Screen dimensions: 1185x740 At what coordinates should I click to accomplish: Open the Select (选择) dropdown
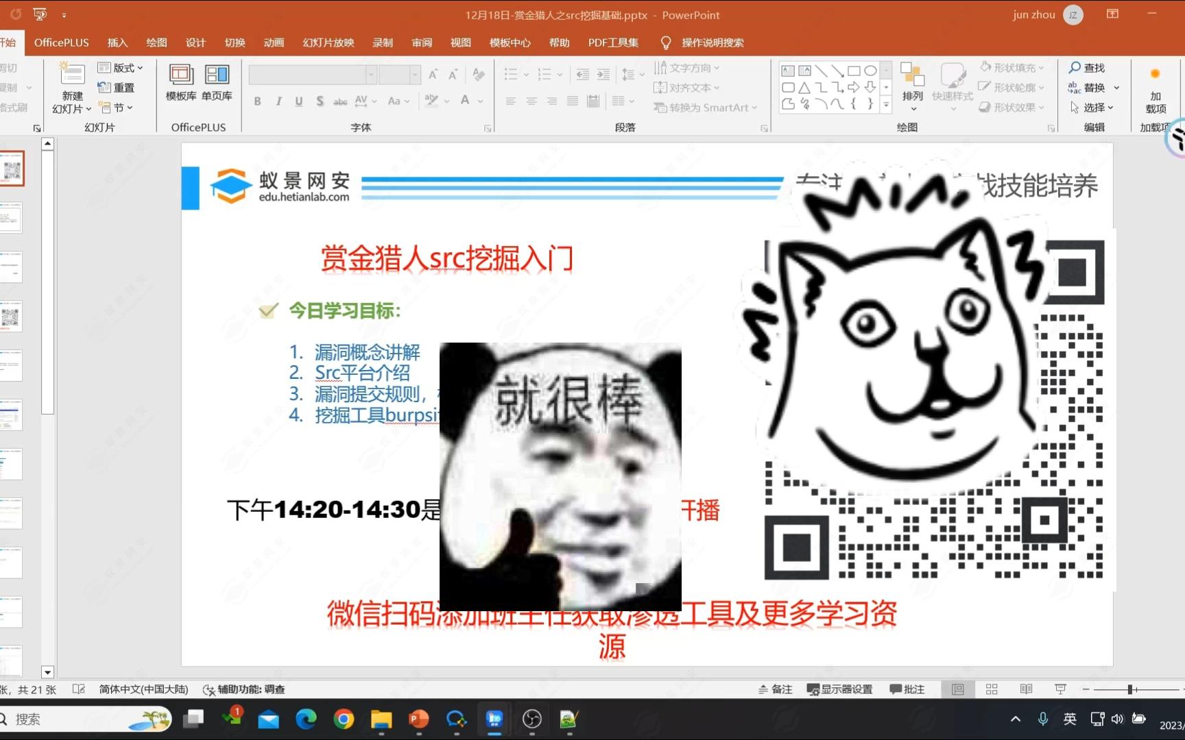tap(1092, 108)
